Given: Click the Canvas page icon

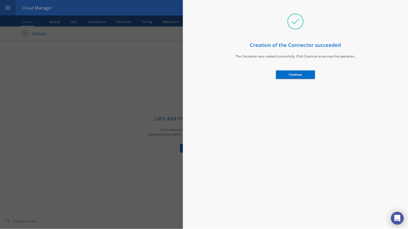Looking at the screenshot, I should tap(25, 34).
